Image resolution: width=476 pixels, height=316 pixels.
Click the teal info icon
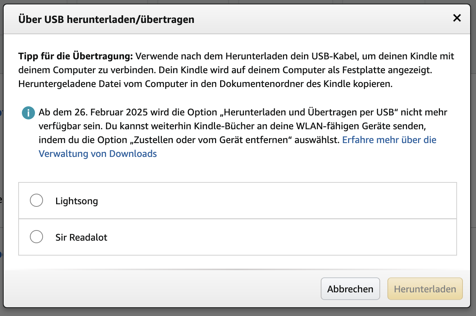click(28, 113)
